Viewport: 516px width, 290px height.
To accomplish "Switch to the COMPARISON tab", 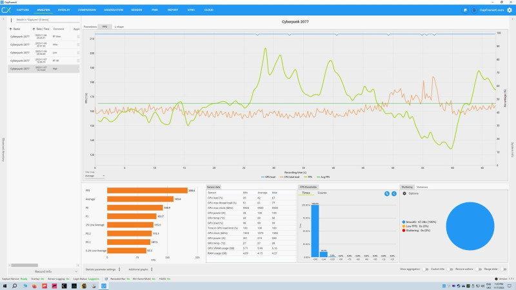I will tap(87, 10).
